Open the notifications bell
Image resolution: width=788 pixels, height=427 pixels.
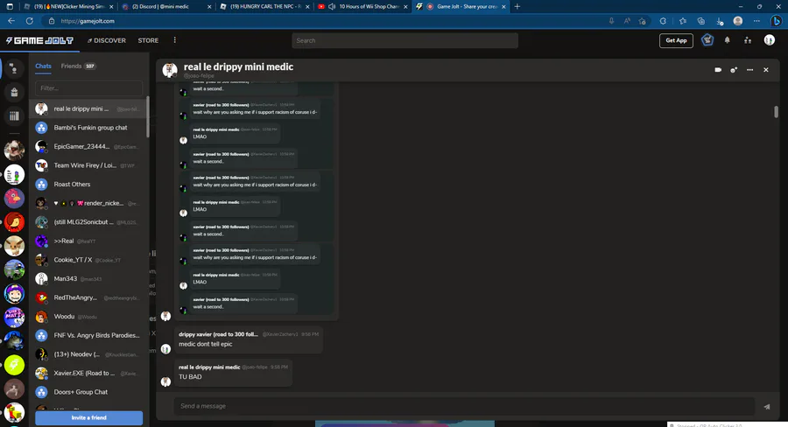point(728,40)
